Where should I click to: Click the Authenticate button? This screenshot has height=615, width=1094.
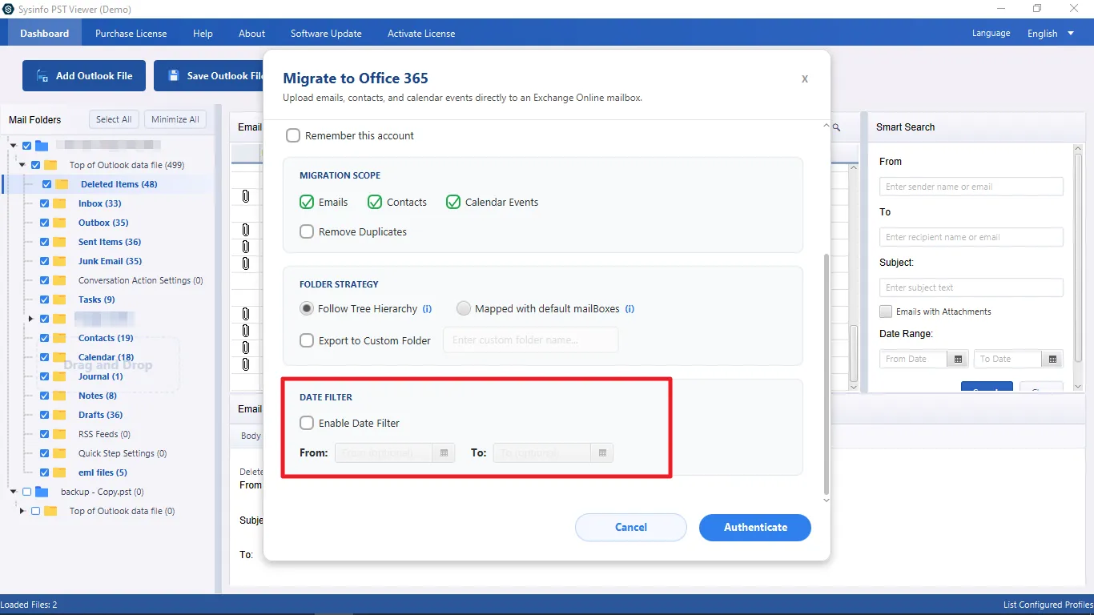point(755,528)
